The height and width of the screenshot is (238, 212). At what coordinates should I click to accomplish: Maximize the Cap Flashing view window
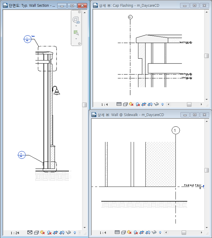(x=194, y=6)
